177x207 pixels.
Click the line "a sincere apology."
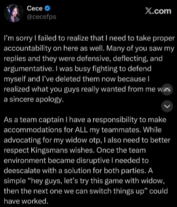point(34,100)
